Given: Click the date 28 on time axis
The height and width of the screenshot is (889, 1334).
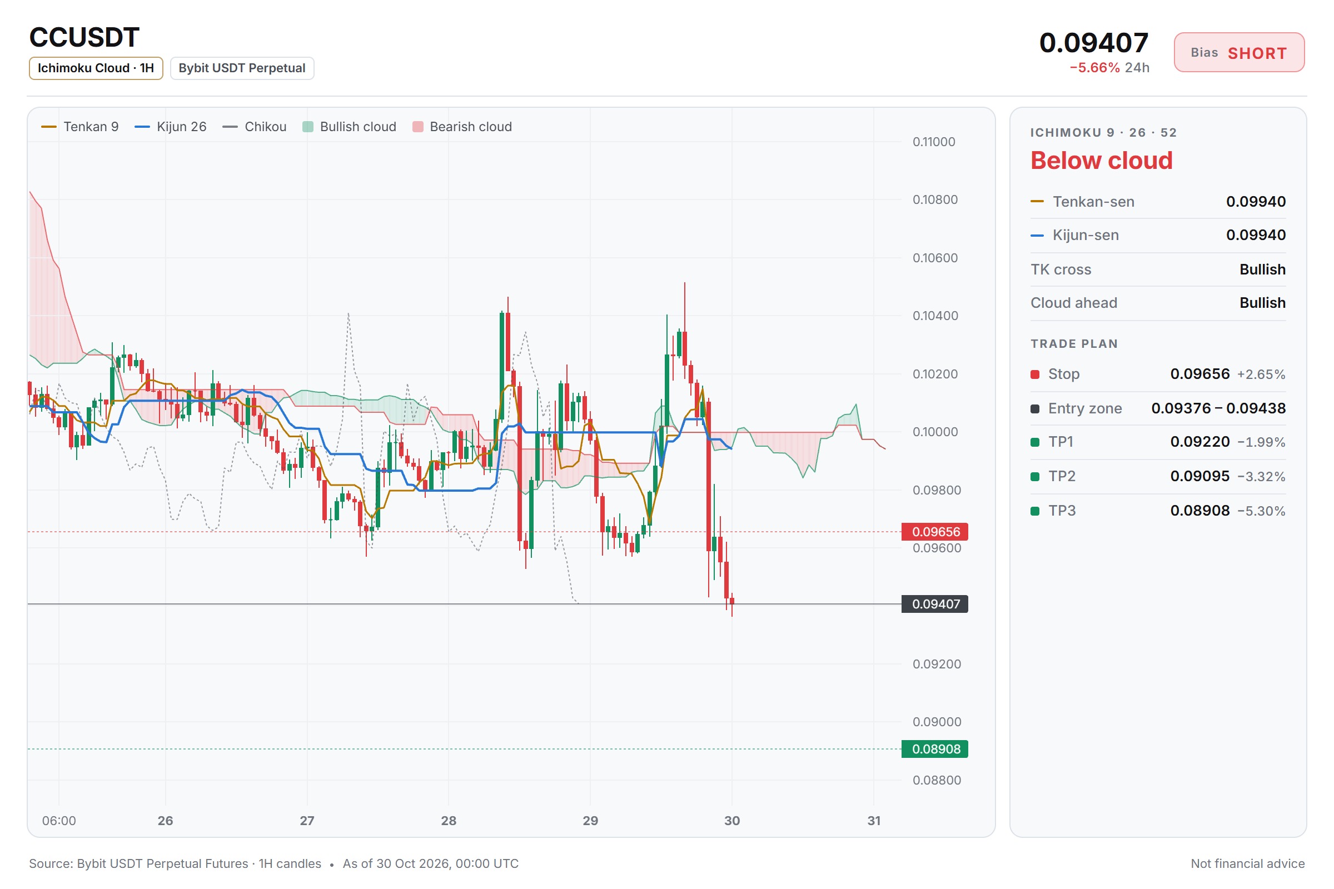Looking at the screenshot, I should pyautogui.click(x=449, y=821).
